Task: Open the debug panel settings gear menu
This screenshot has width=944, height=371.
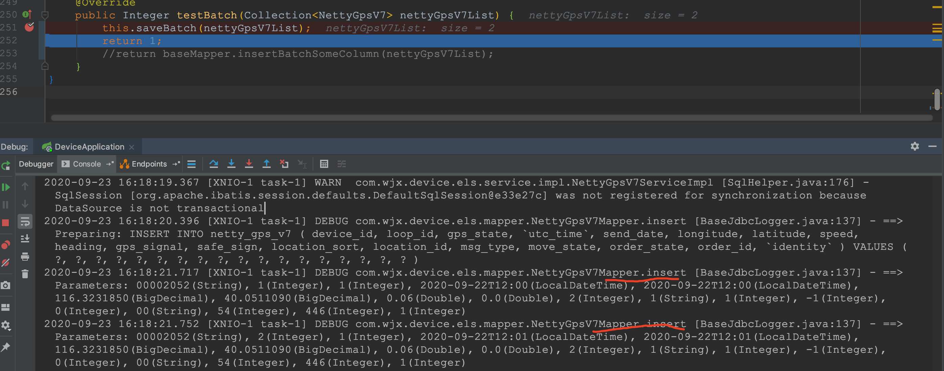Action: (915, 146)
